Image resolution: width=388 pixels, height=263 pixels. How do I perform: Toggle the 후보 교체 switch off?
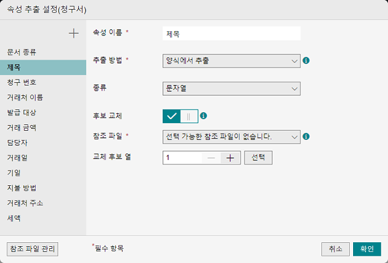pyautogui.click(x=180, y=116)
